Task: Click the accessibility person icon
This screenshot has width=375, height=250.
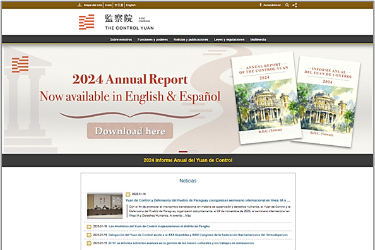Action: click(x=261, y=5)
